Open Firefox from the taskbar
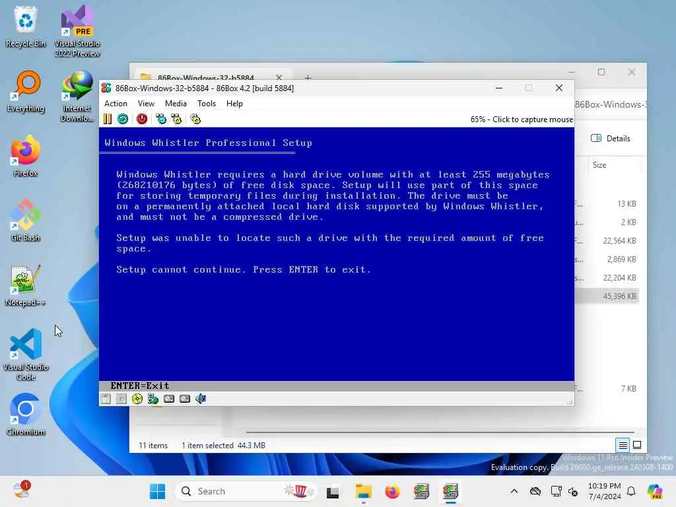The height and width of the screenshot is (507, 676). point(392,491)
